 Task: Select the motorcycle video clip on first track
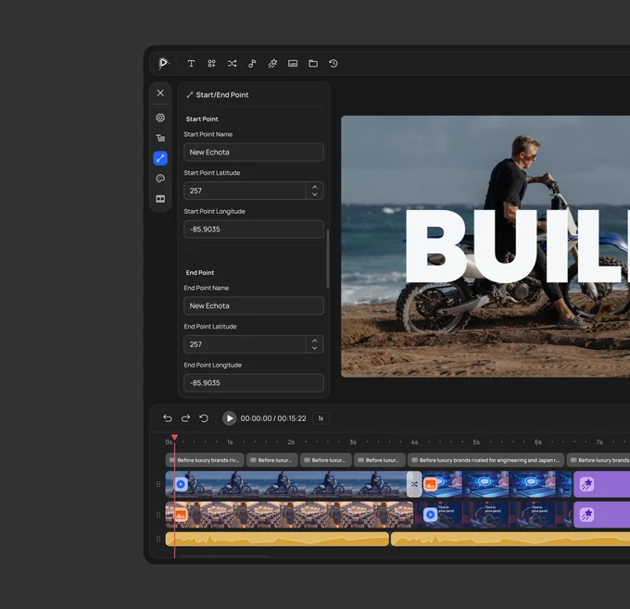(x=286, y=484)
